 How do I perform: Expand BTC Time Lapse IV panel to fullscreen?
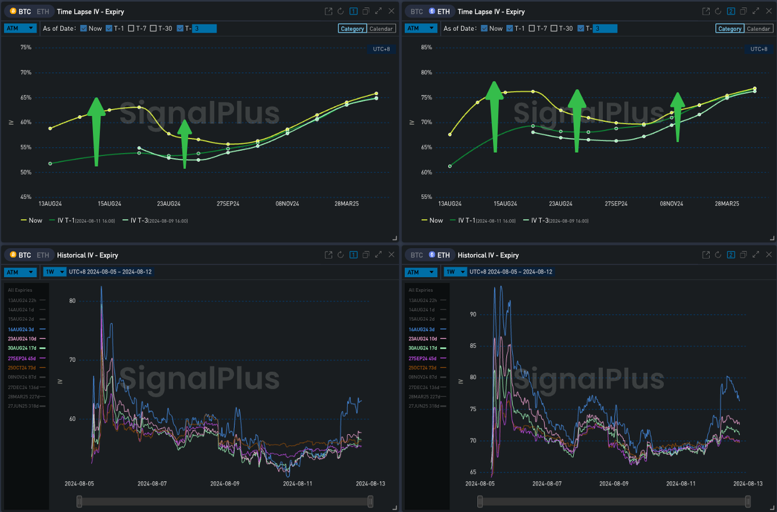(379, 12)
